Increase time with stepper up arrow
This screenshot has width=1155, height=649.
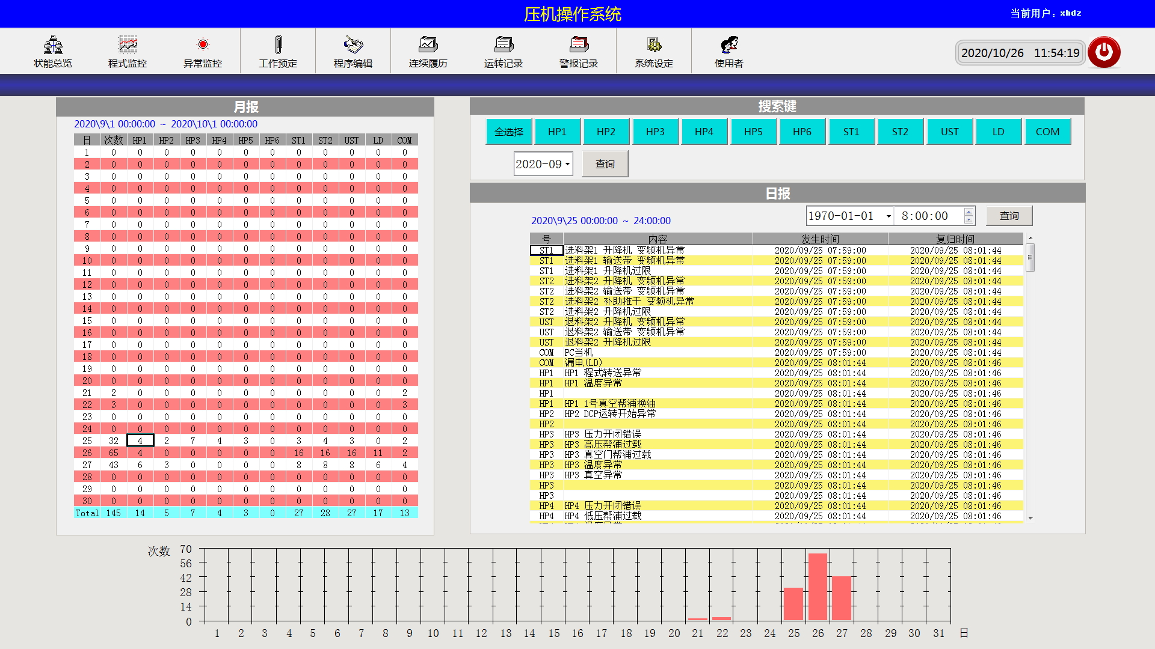click(969, 212)
